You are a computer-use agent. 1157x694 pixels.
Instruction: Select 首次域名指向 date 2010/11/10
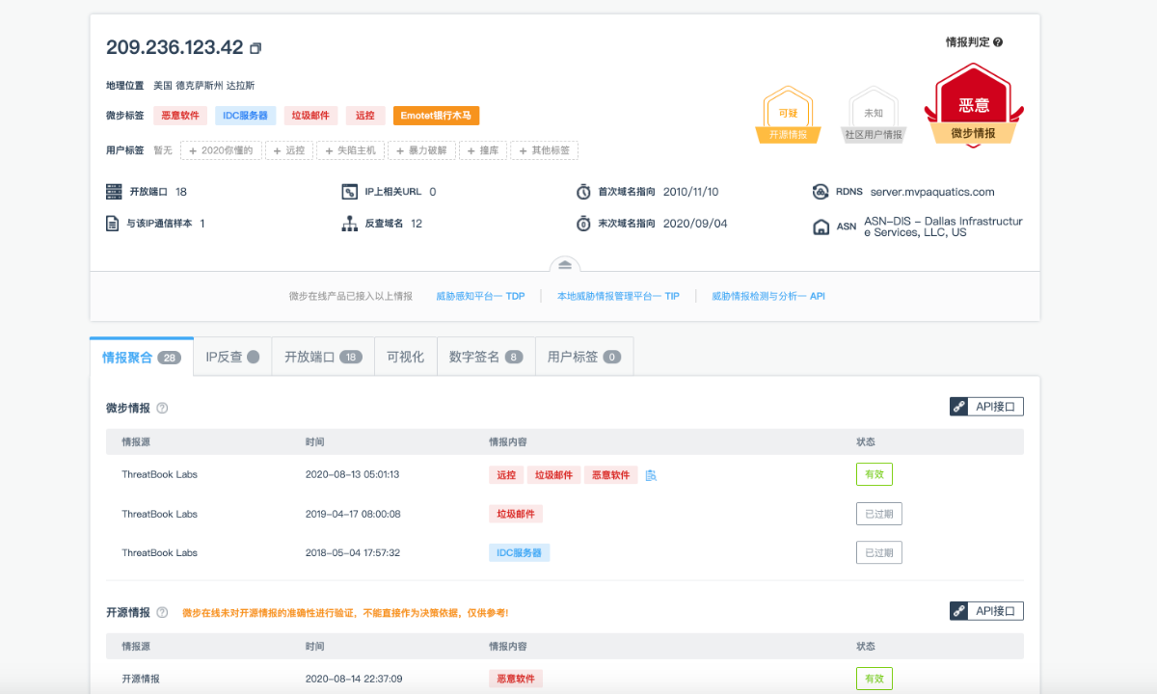(690, 192)
